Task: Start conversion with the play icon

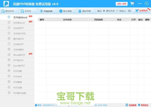Action: 42,11
